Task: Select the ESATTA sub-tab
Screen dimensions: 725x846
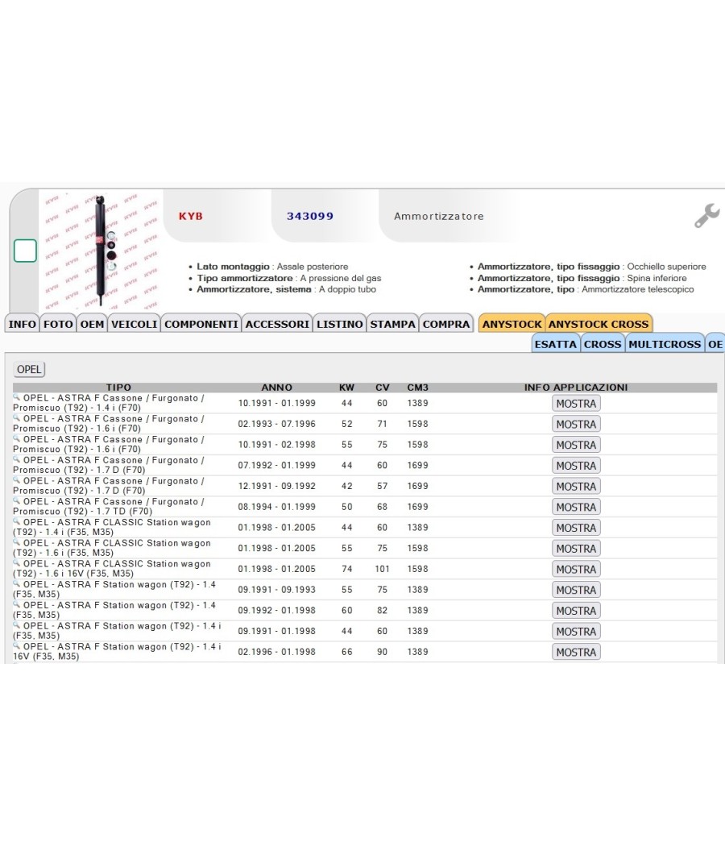Action: (x=556, y=344)
